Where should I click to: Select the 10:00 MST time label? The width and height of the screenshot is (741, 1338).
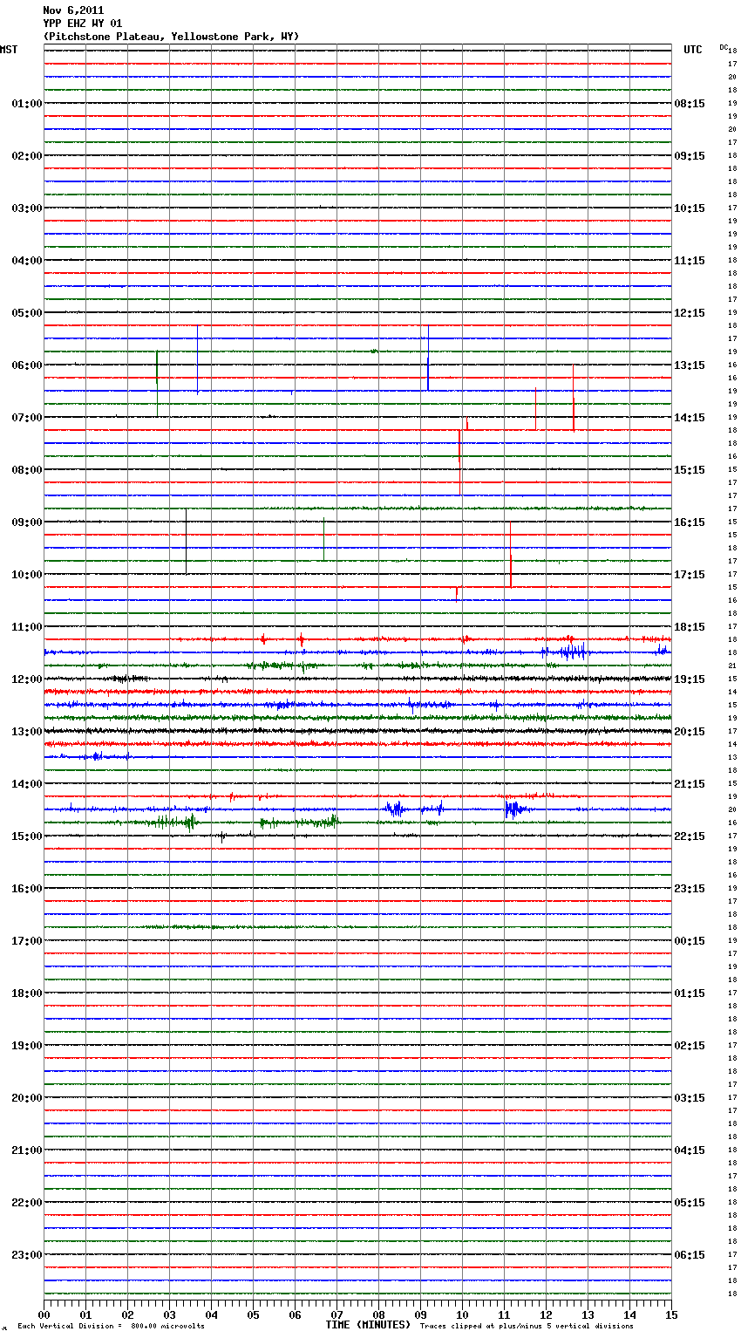[x=27, y=575]
